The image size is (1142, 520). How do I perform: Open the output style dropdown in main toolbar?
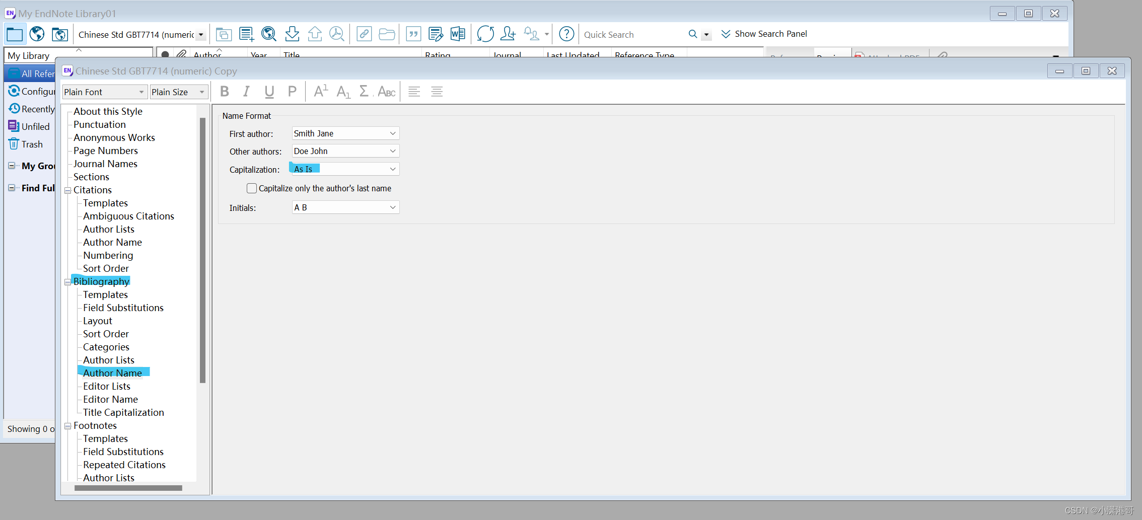tap(201, 35)
